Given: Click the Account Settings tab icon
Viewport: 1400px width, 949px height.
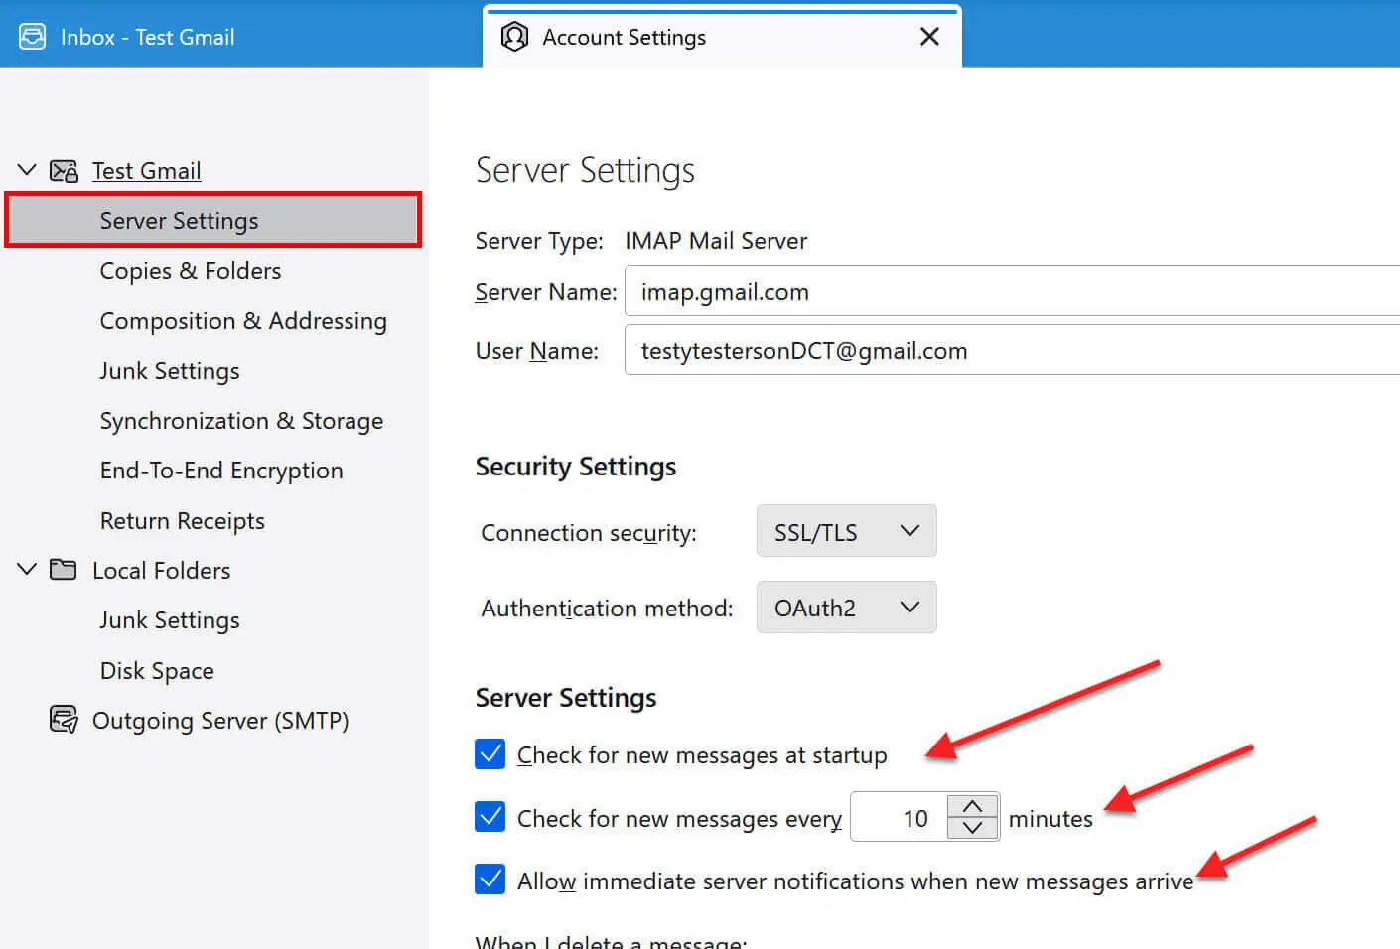Looking at the screenshot, I should pos(514,37).
